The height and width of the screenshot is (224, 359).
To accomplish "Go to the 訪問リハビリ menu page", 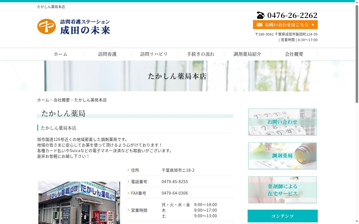I will click(x=154, y=54).
